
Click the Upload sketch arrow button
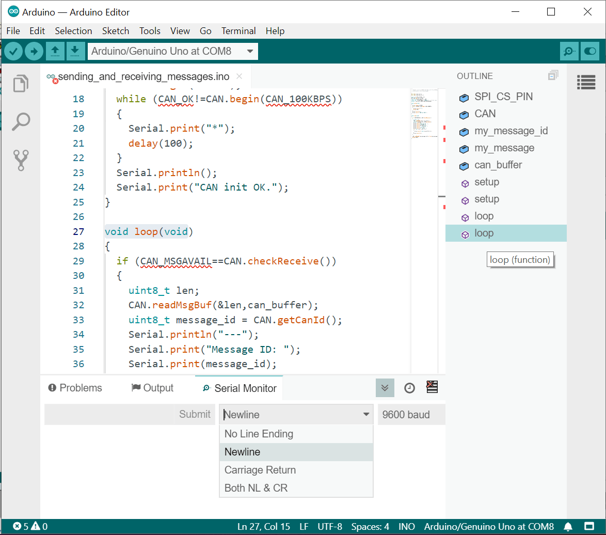pos(34,51)
